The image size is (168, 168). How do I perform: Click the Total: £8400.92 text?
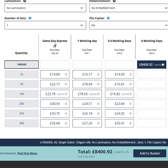[x=95, y=152]
